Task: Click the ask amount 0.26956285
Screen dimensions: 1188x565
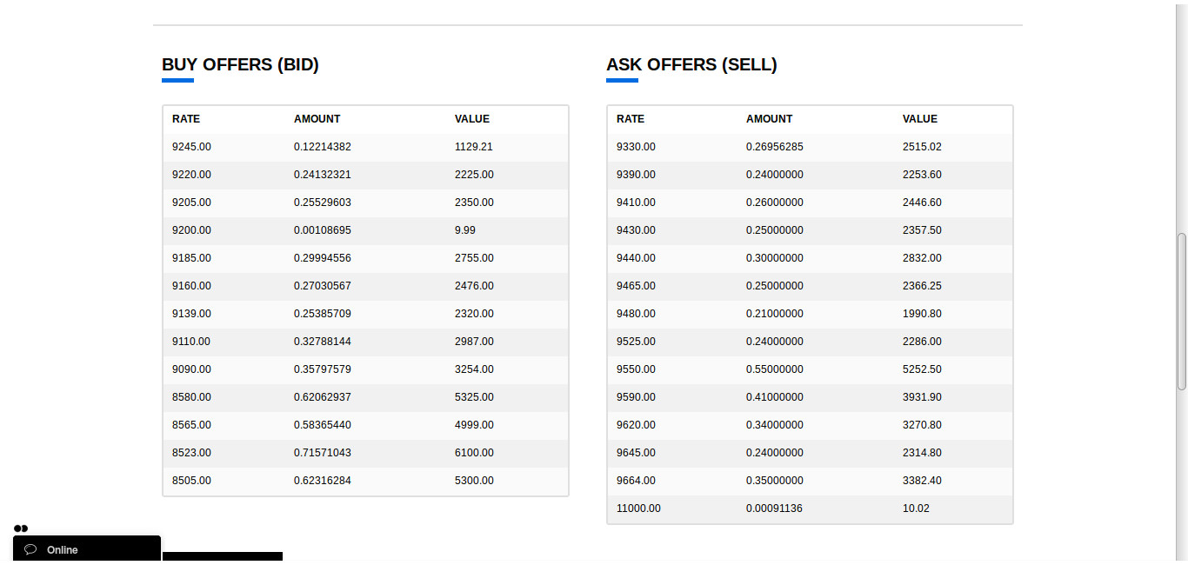Action: [x=775, y=147]
